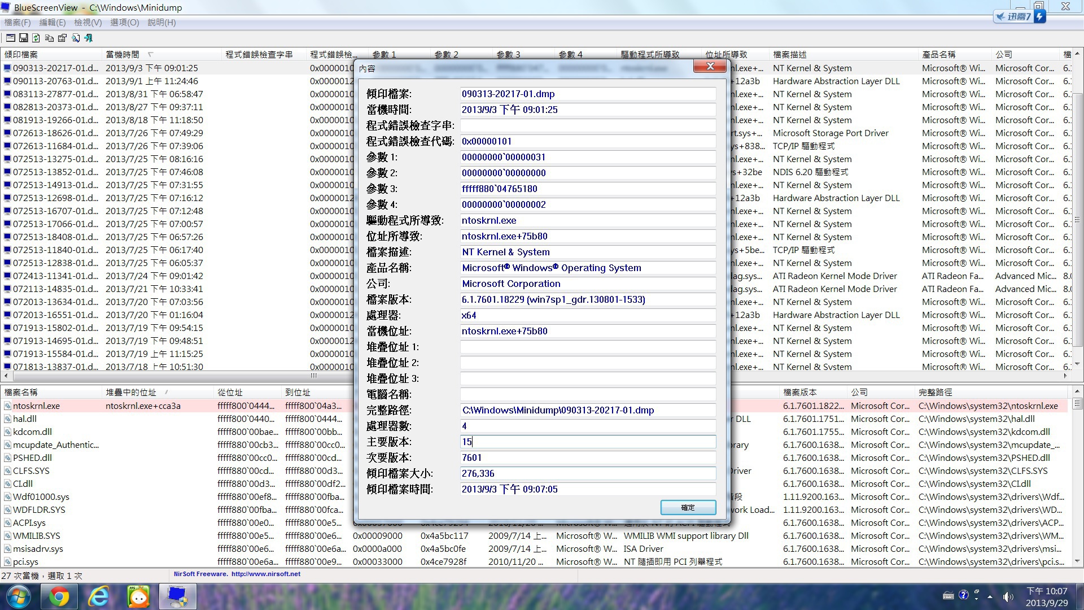This screenshot has height=610, width=1084.
Task: Click the Copy selected items toolbar icon
Action: [49, 38]
